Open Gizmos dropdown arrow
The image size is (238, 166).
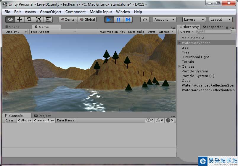click(172, 32)
